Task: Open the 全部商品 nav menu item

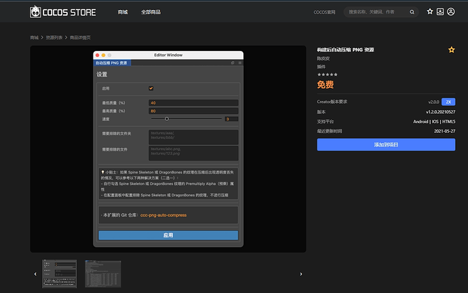Action: click(x=151, y=12)
